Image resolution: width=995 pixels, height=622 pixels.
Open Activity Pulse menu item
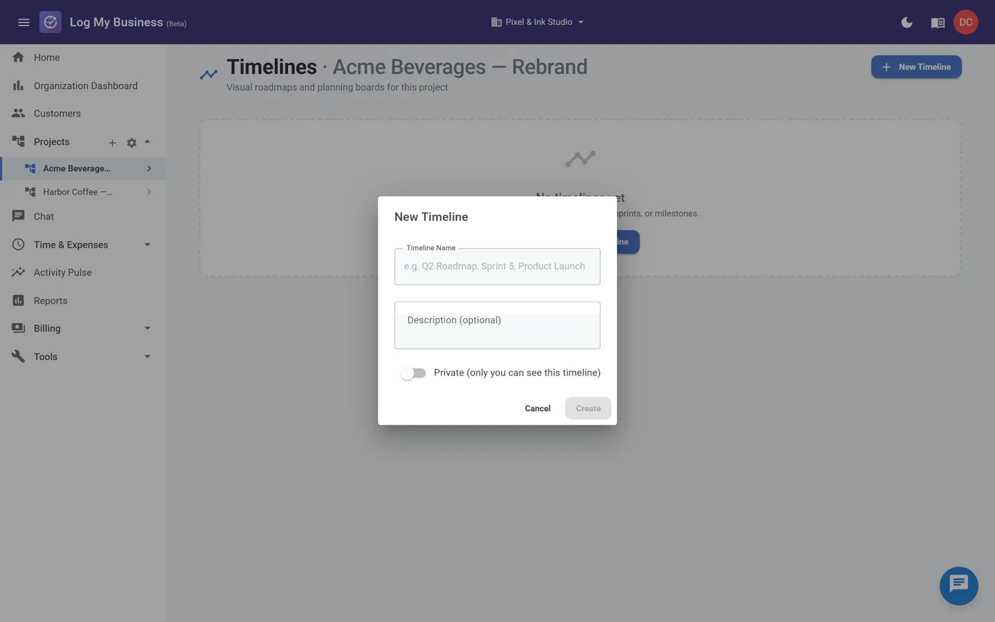(83, 272)
